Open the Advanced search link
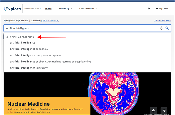Screen dimensions: 175x115 (163, 21)
